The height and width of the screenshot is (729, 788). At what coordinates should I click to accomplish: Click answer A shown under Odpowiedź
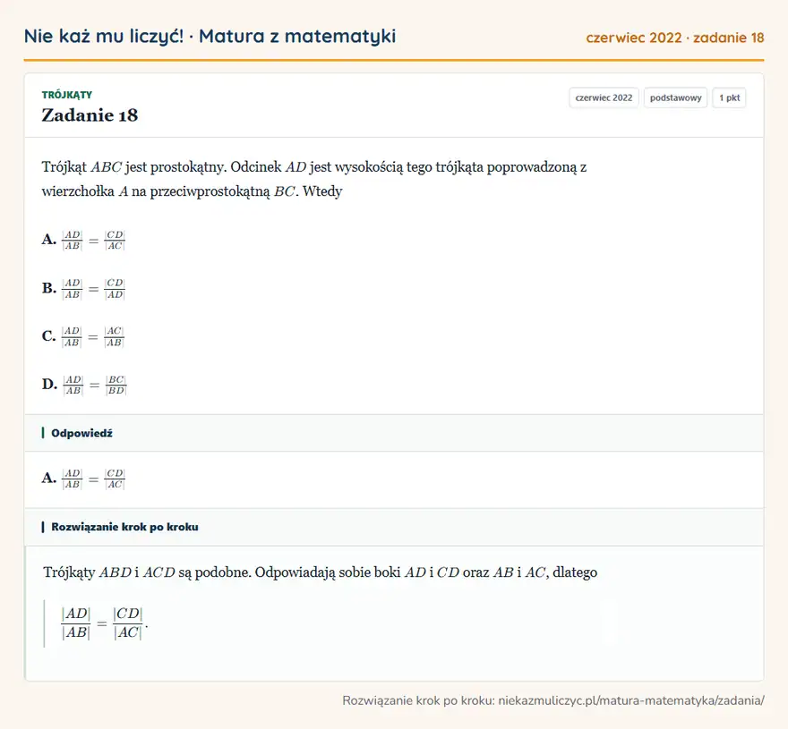(83, 479)
